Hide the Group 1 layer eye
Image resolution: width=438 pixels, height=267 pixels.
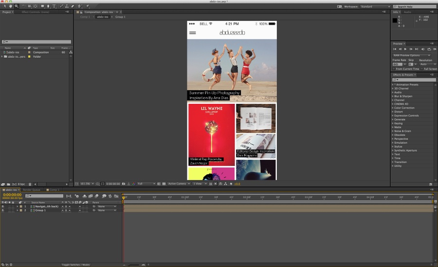3,210
